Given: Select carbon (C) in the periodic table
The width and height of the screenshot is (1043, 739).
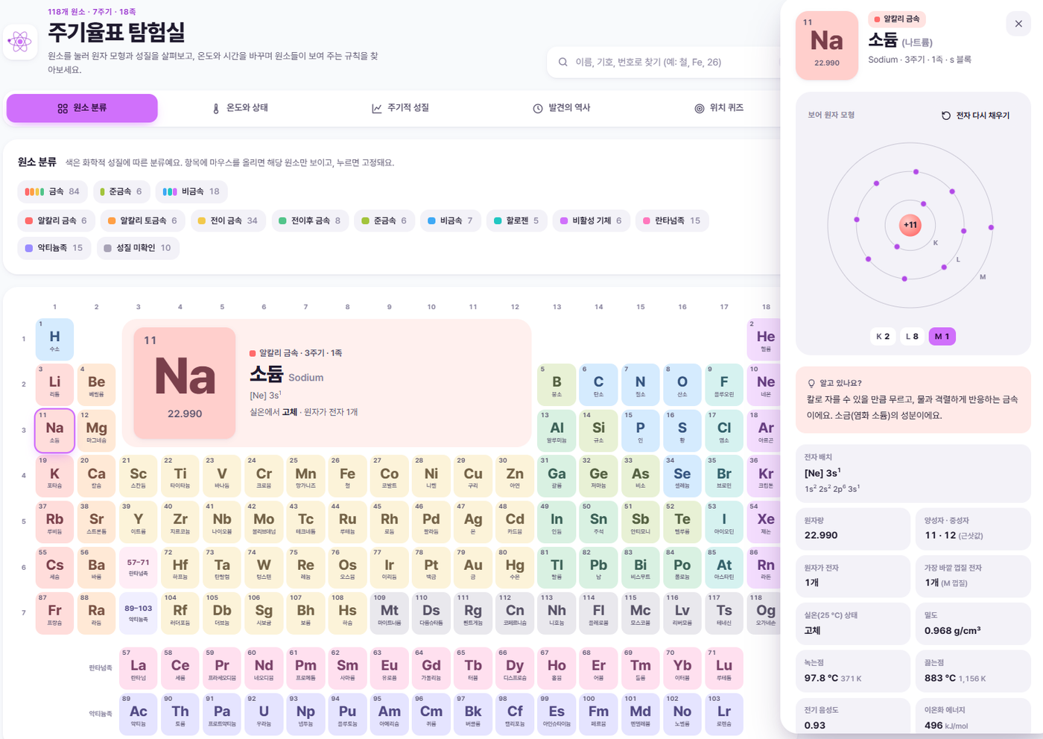Looking at the screenshot, I should pyautogui.click(x=598, y=384).
